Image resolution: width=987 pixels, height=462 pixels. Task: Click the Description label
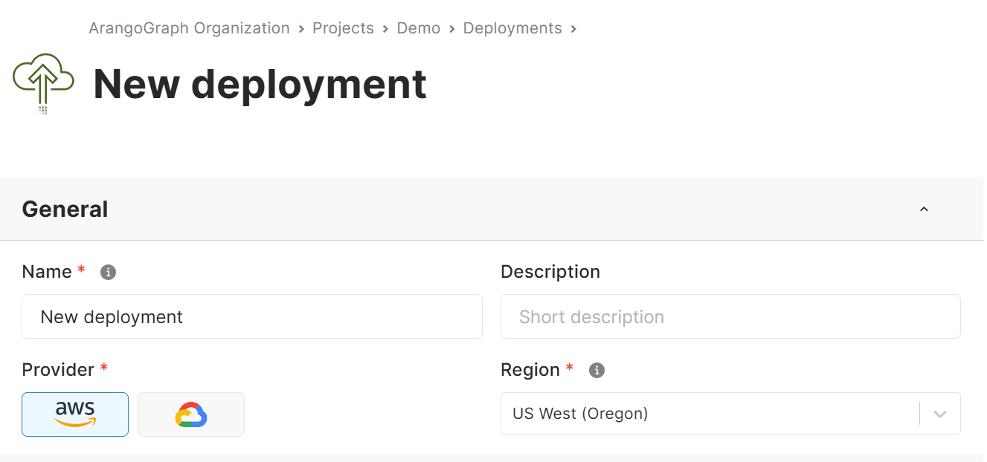(x=550, y=272)
